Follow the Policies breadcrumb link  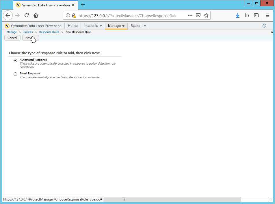pos(28,32)
